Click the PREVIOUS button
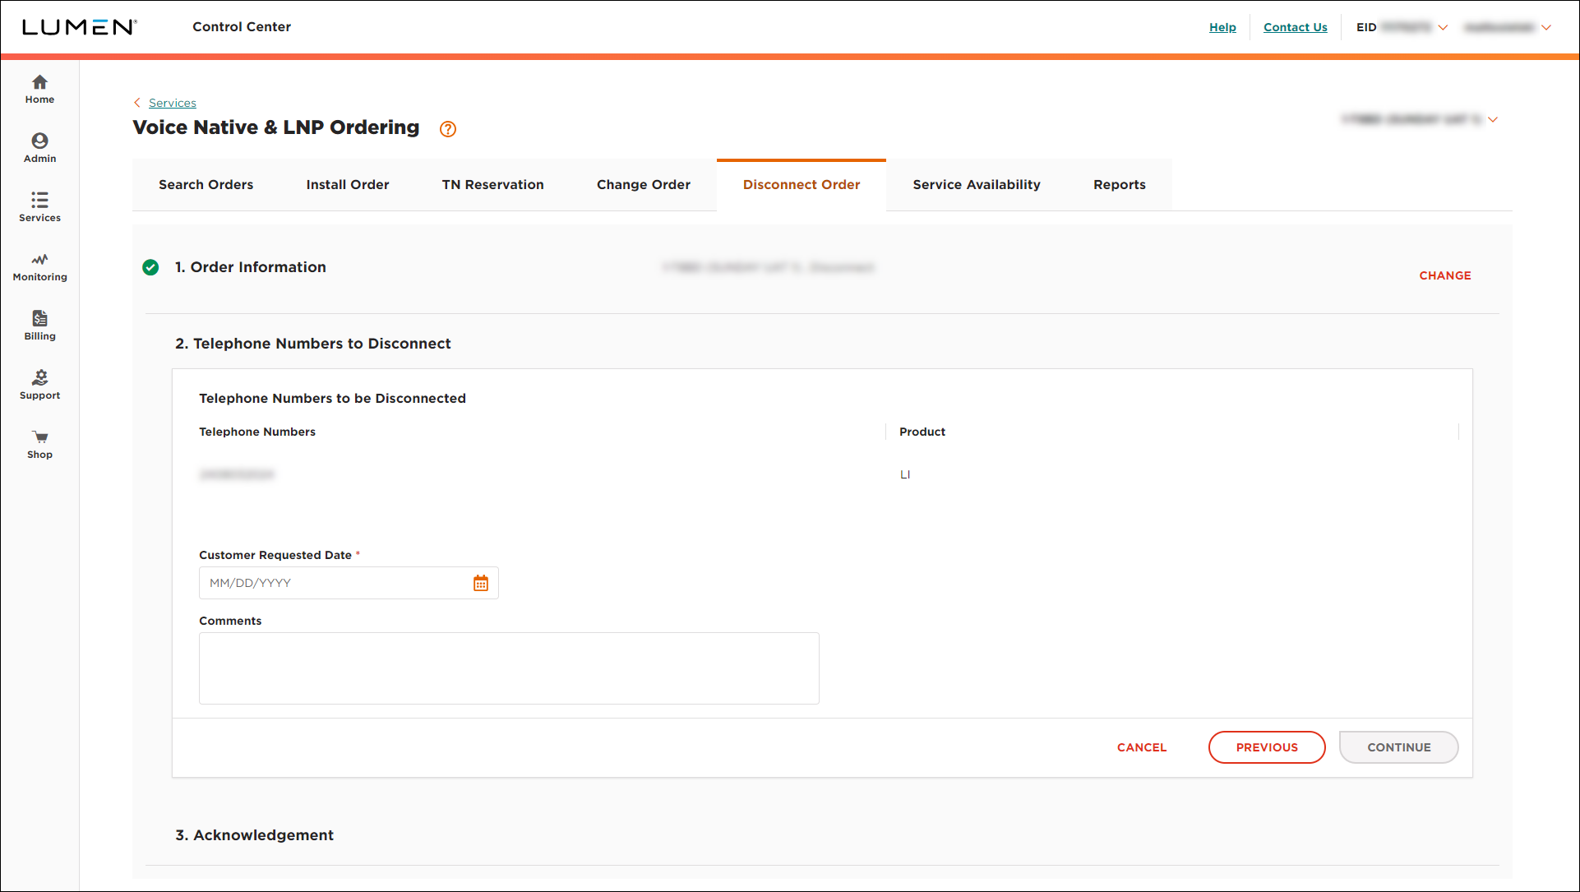 [1267, 746]
